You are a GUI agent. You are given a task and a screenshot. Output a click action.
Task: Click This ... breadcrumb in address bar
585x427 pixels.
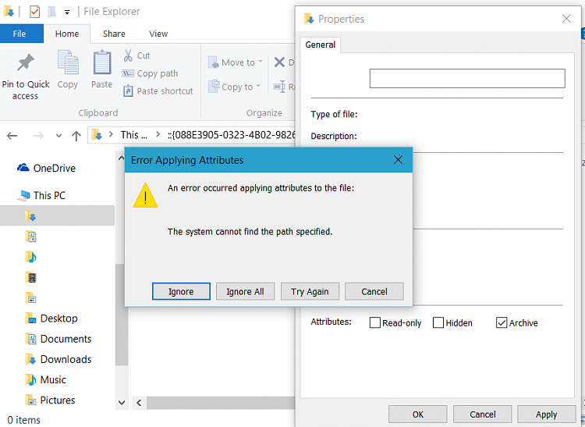coord(134,135)
